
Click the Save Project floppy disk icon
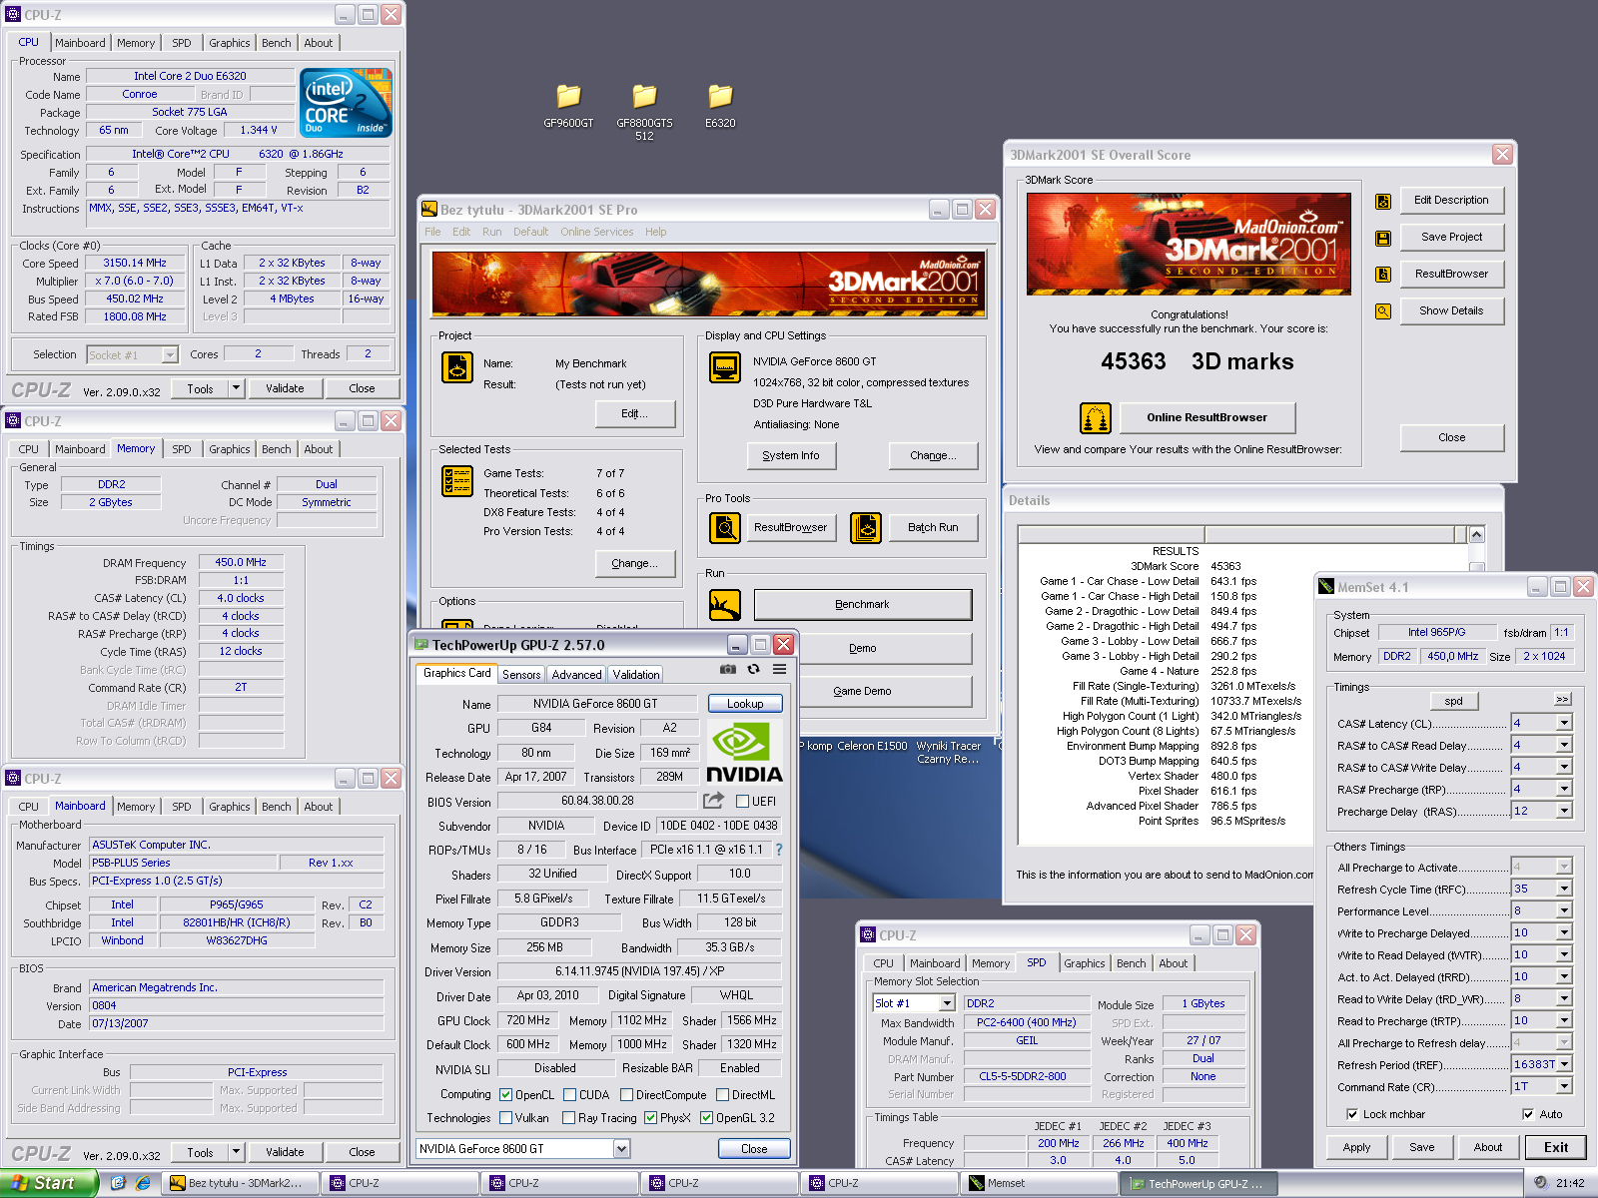pyautogui.click(x=1383, y=238)
